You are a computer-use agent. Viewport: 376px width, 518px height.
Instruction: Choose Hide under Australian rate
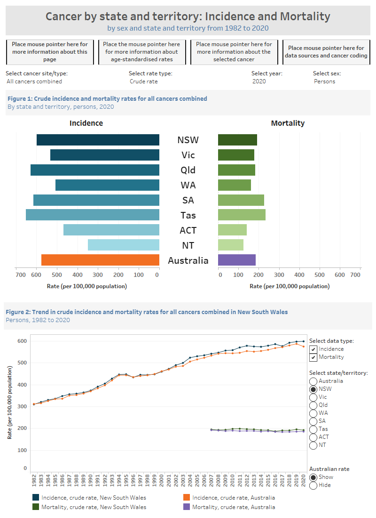point(313,485)
